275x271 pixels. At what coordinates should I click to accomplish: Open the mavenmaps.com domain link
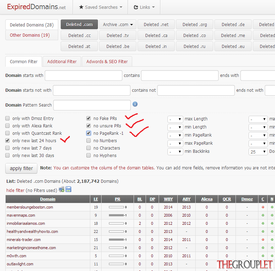tap(21, 215)
